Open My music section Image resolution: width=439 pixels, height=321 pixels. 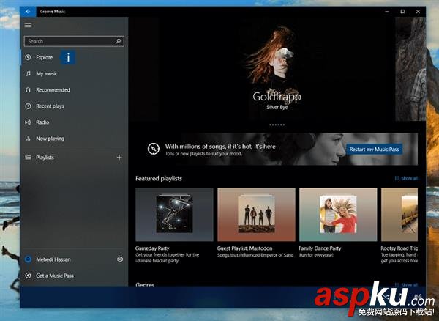point(74,74)
